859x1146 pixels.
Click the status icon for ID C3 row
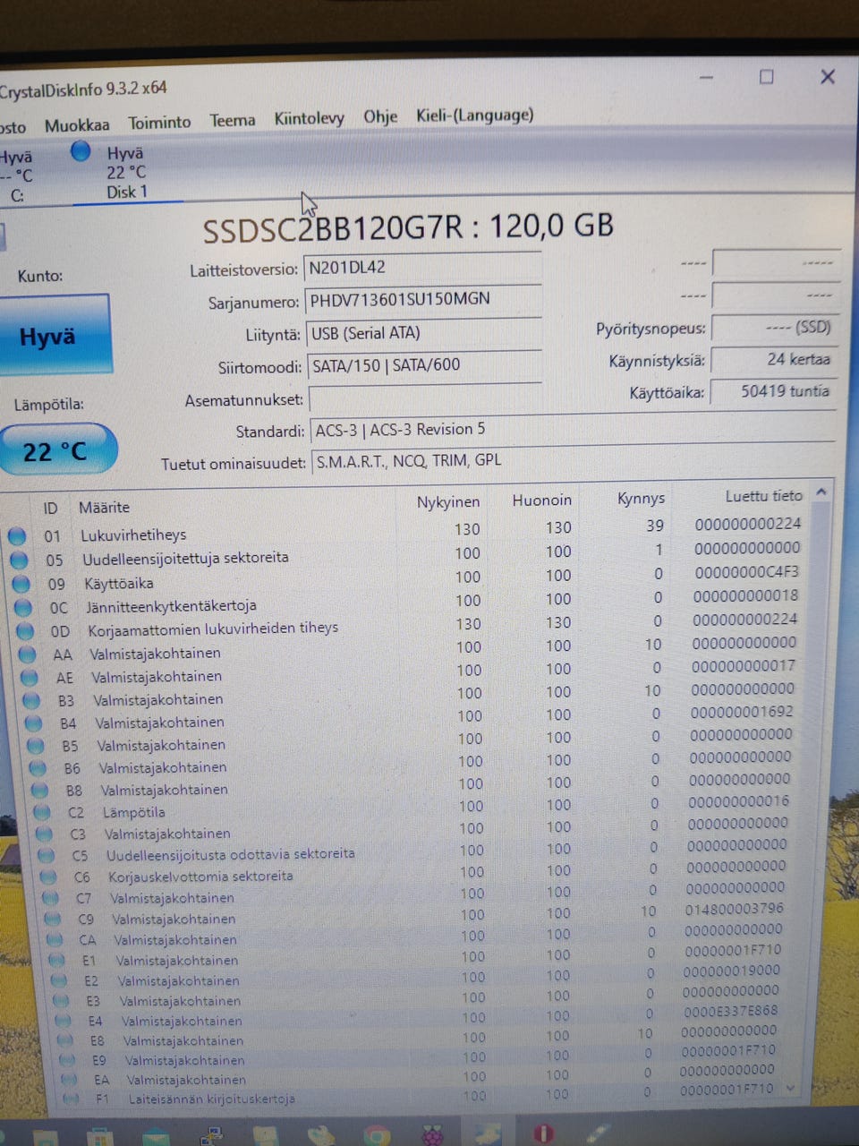click(x=45, y=834)
